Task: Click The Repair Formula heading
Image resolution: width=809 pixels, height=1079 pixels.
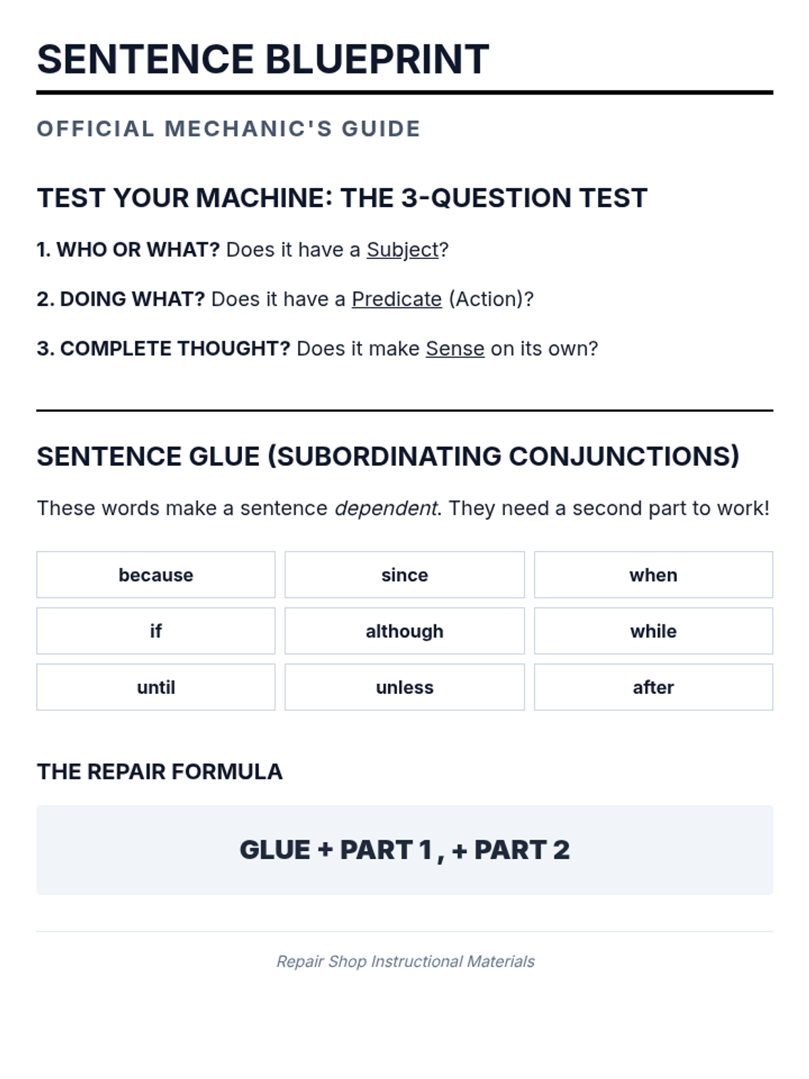Action: [x=160, y=771]
